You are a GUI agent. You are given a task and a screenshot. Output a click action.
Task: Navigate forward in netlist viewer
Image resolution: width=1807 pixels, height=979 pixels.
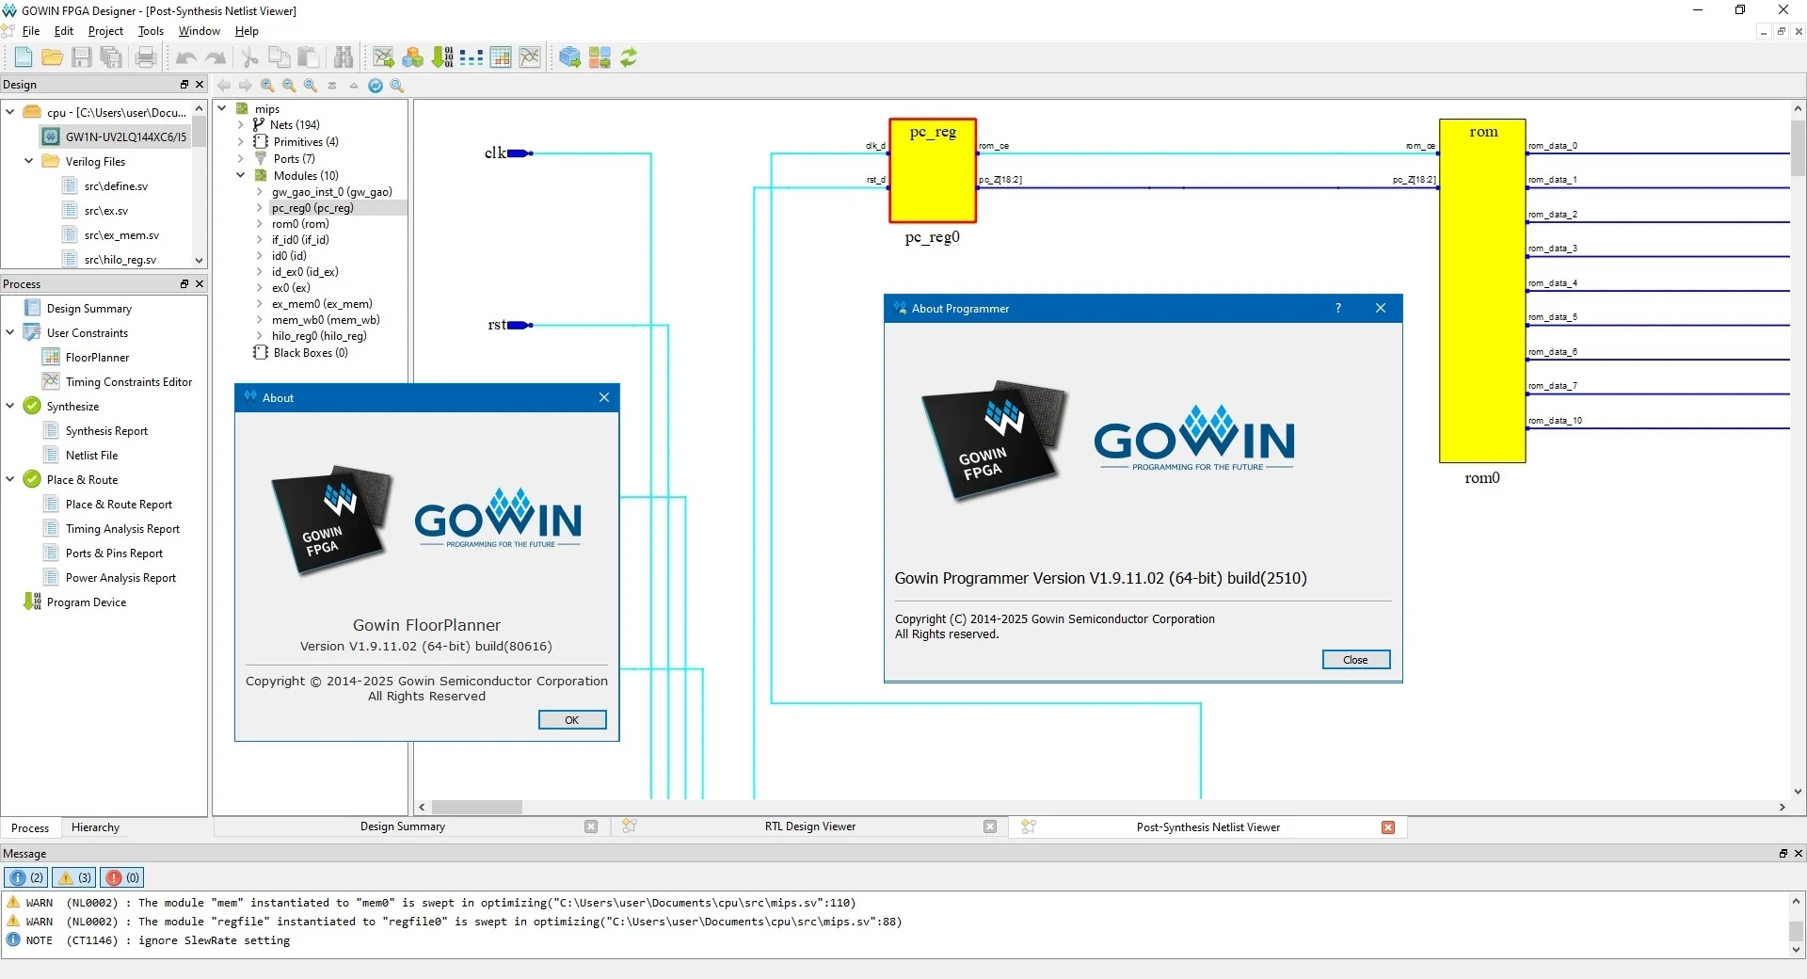click(x=246, y=86)
